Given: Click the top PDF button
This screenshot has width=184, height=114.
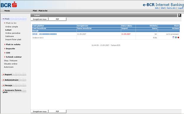Looking at the screenshot, I should tap(57, 19).
